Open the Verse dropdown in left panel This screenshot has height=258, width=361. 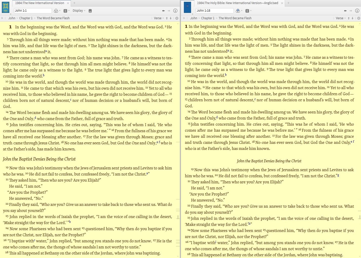point(159,18)
